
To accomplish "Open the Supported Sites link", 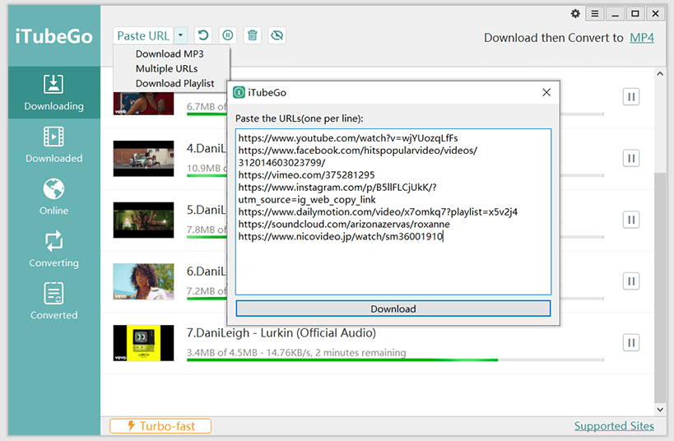I will [614, 426].
